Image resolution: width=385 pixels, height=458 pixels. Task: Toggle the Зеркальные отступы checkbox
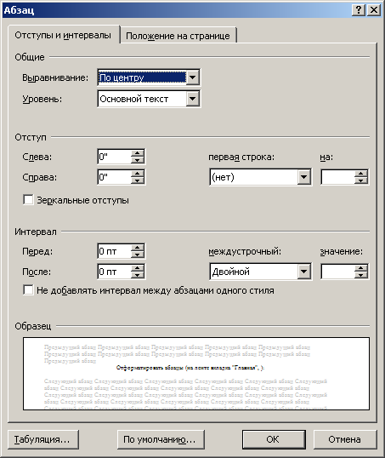[x=28, y=200]
